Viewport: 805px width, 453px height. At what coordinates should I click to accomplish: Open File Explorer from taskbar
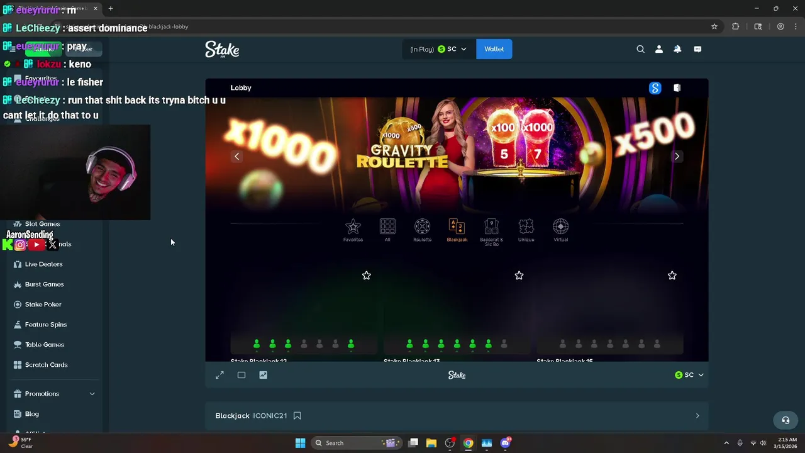click(431, 443)
